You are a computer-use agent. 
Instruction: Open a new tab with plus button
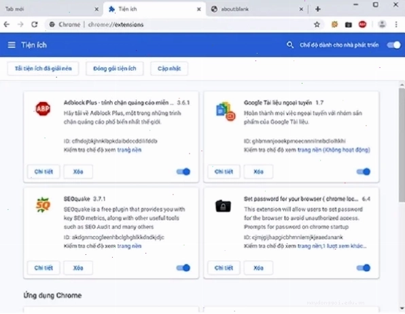[318, 10]
